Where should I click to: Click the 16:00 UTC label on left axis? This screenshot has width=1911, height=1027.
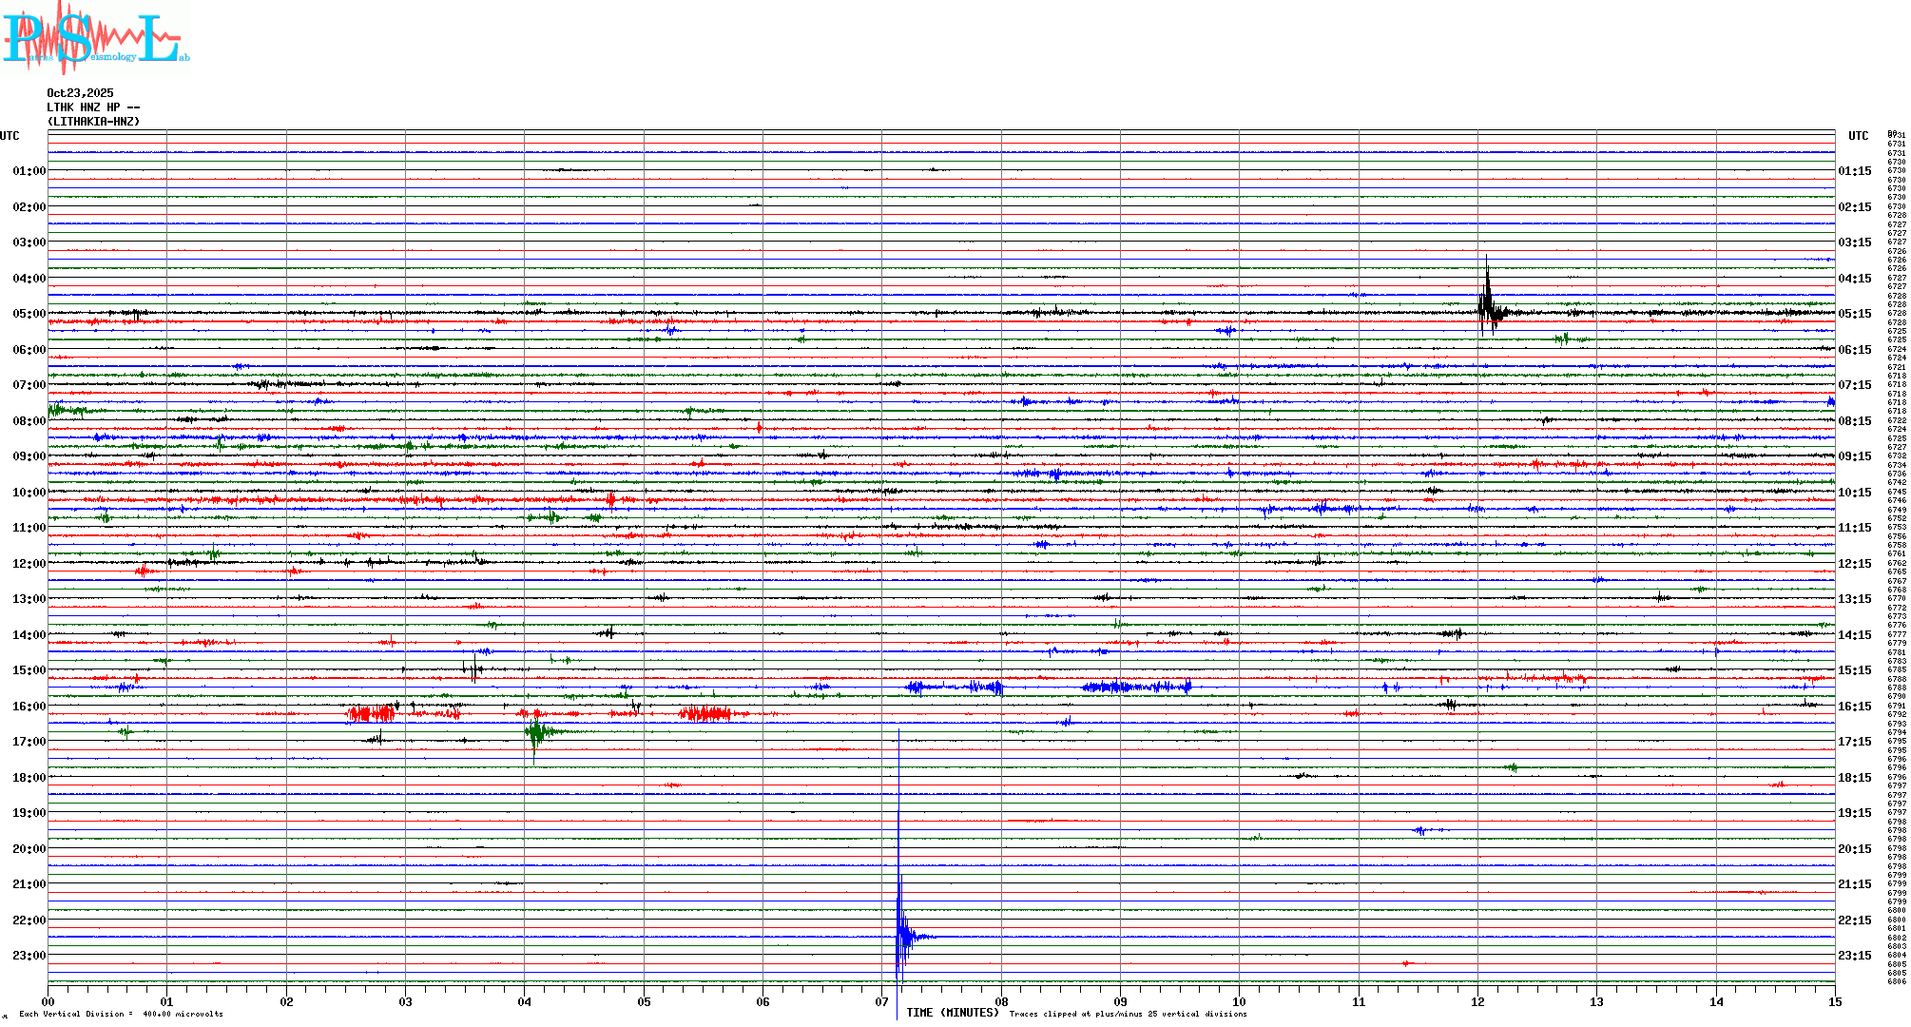29,707
